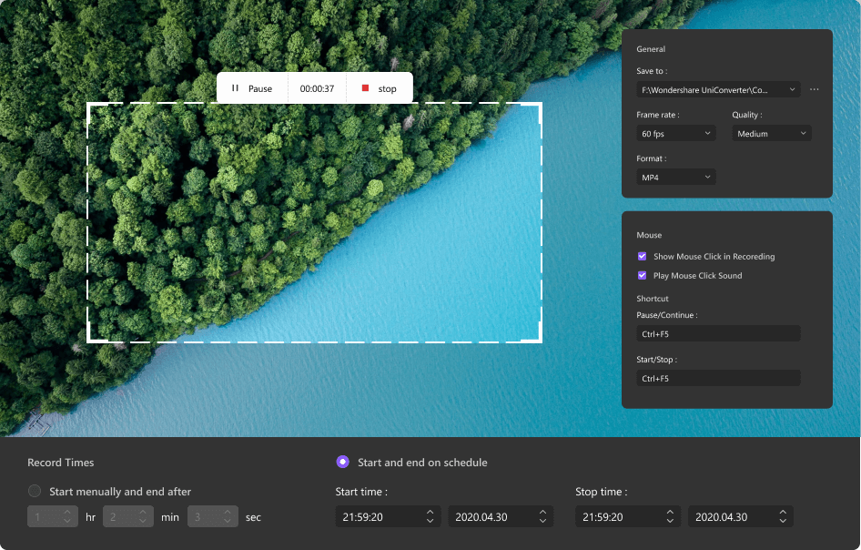
Task: Click the Stop date 2020.04.30 text
Action: [x=721, y=517]
